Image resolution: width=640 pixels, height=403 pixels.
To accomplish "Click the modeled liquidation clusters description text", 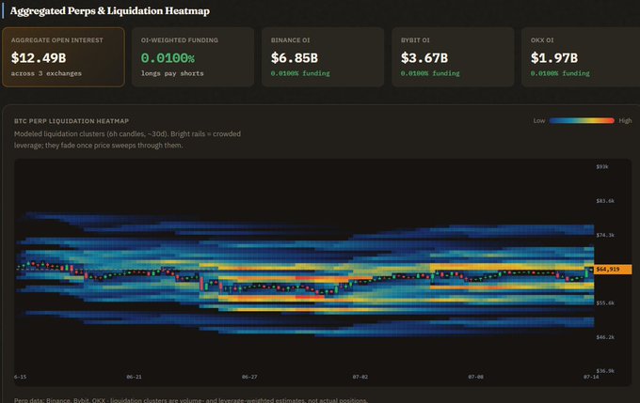I will tap(127, 139).
